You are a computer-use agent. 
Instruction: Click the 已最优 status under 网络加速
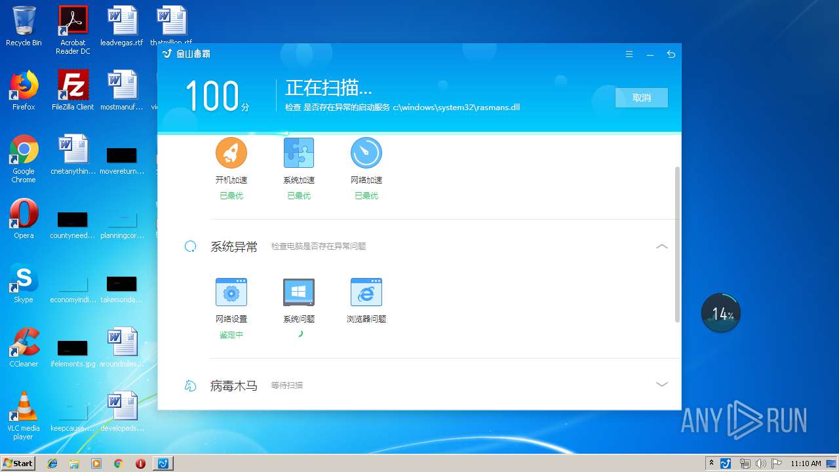366,195
